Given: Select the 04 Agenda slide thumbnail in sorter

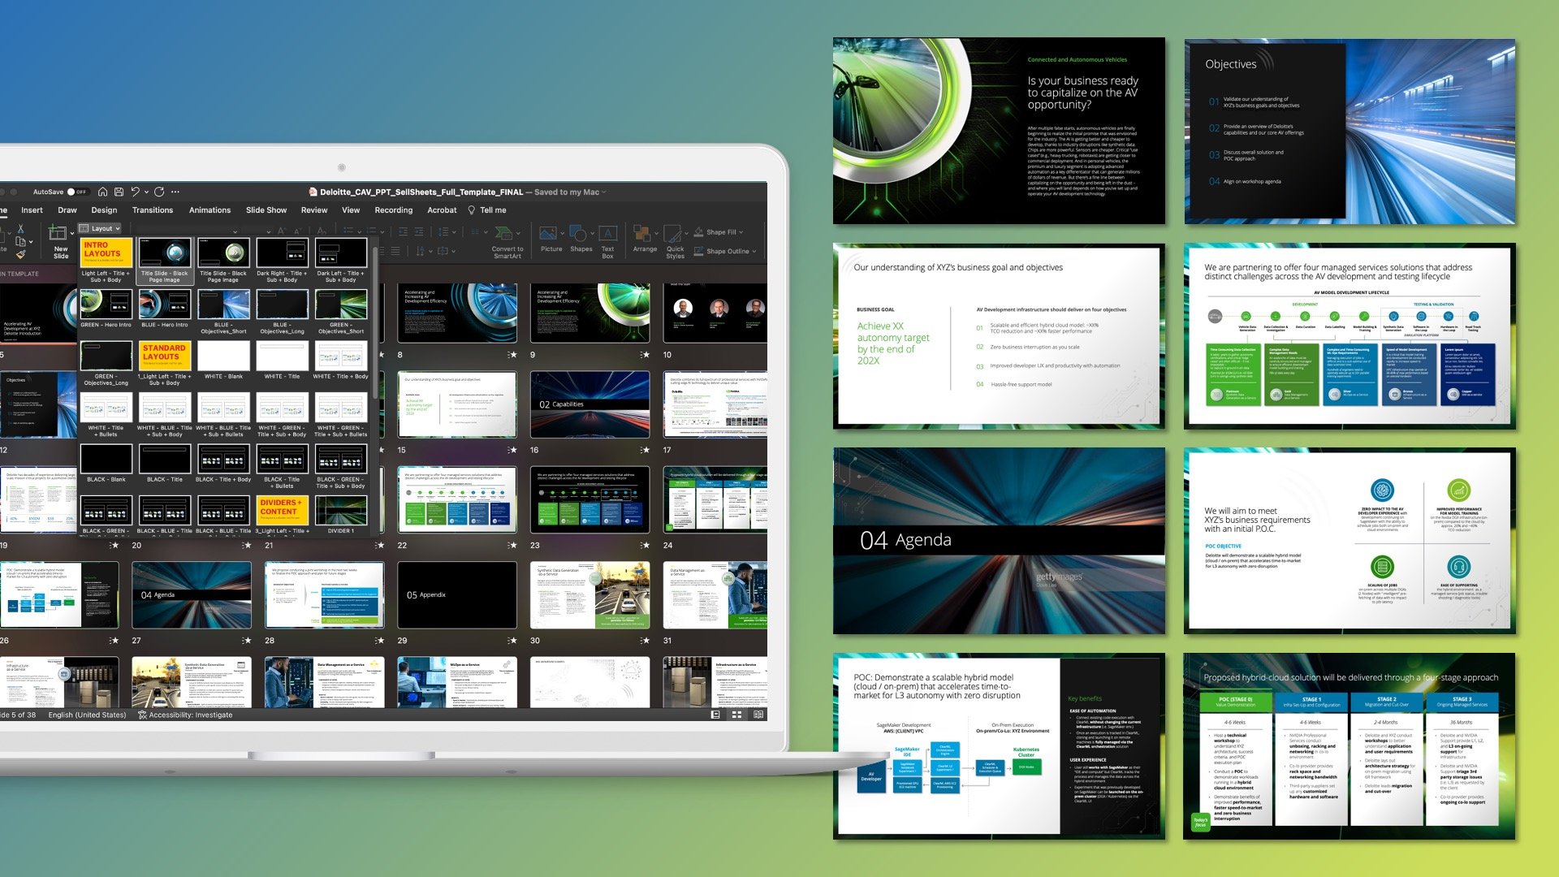Looking at the screenshot, I should tap(192, 595).
